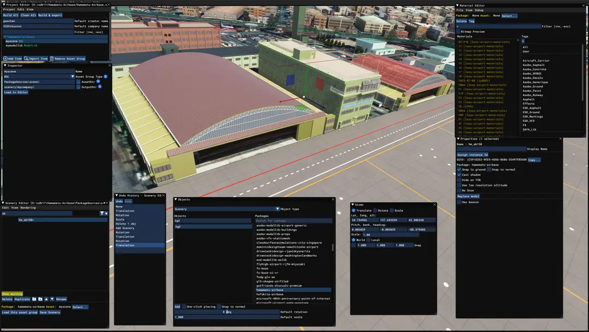This screenshot has height=332, width=589.
Task: Click the Build & export button
Action: point(50,15)
